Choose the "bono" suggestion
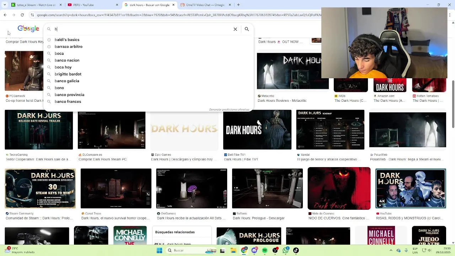 pos(59,88)
